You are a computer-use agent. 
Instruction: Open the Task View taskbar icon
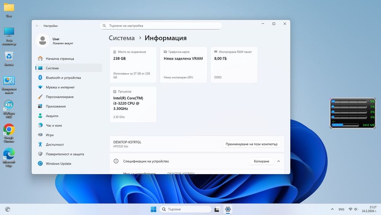(217, 209)
